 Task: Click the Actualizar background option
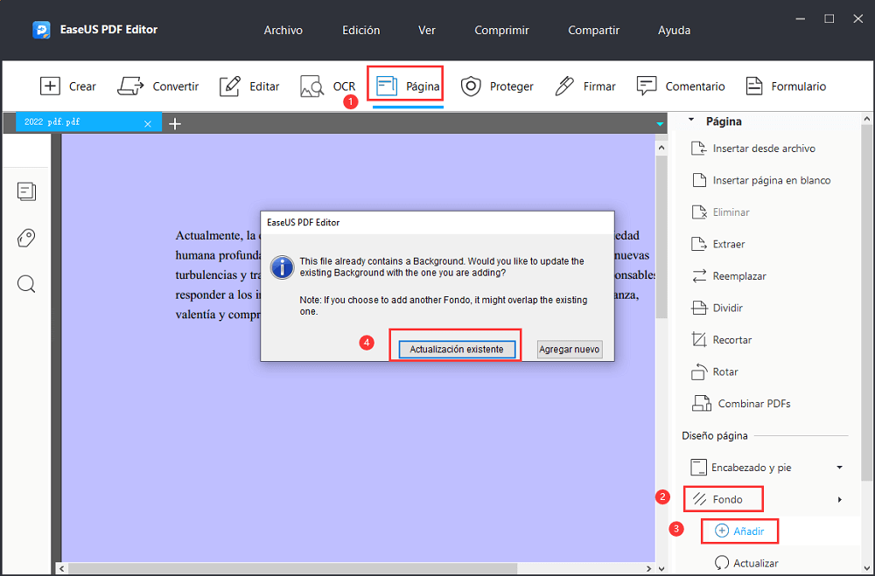[746, 563]
